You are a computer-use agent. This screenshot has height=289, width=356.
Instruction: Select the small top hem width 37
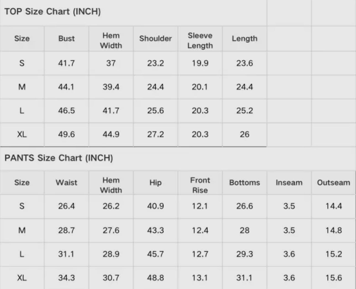click(x=111, y=63)
